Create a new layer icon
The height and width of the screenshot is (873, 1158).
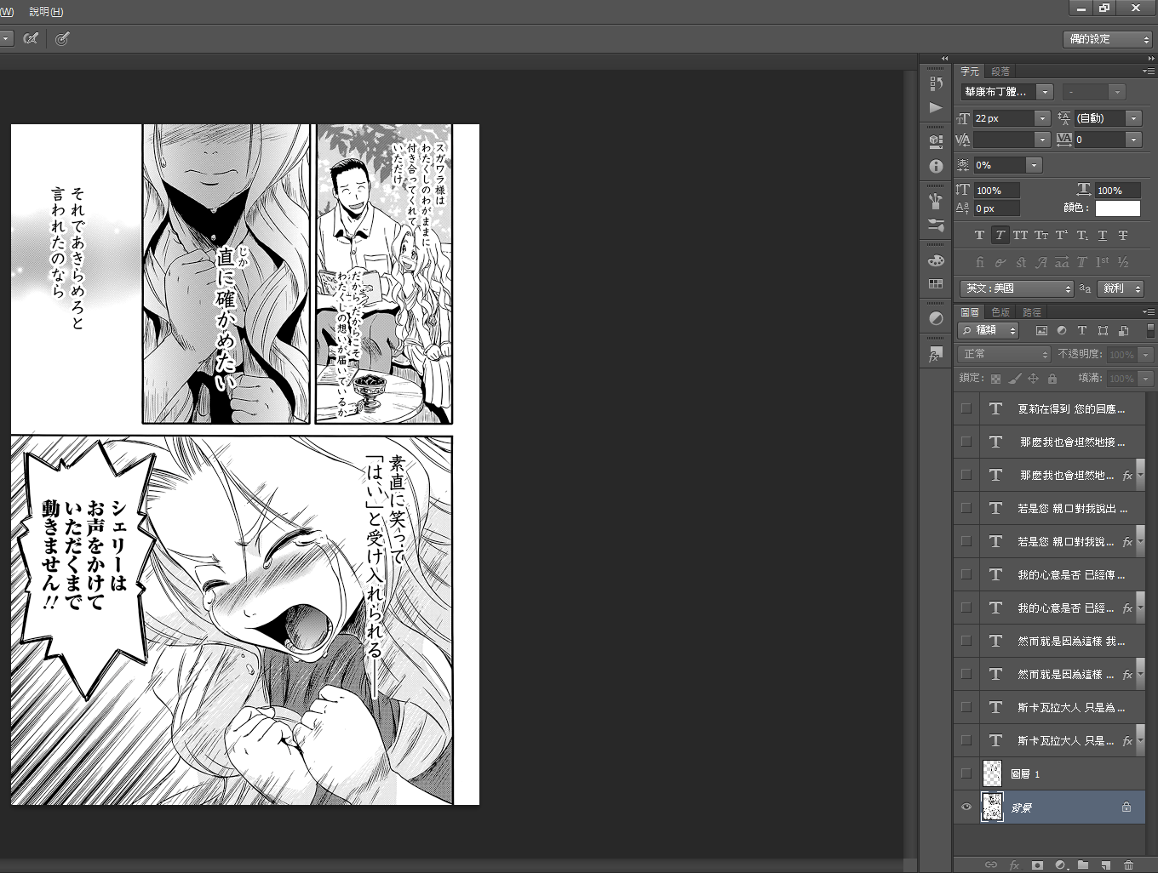tap(1105, 864)
